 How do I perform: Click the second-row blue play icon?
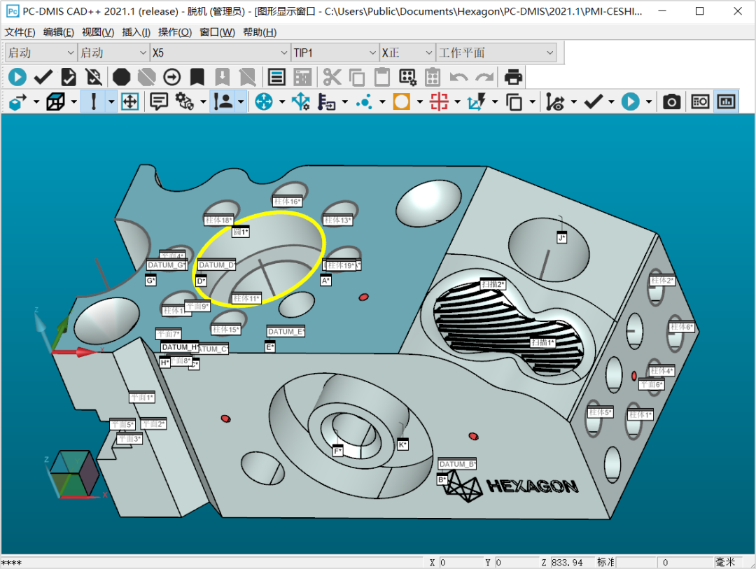coord(630,101)
